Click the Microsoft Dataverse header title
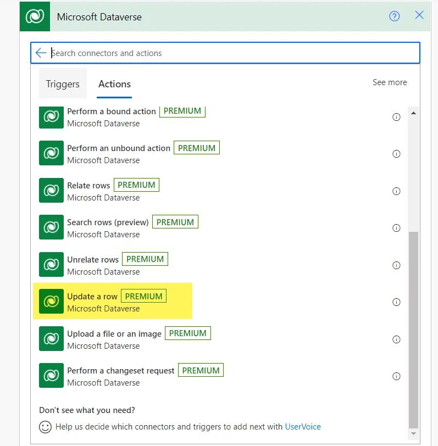The height and width of the screenshot is (446, 438). click(99, 17)
